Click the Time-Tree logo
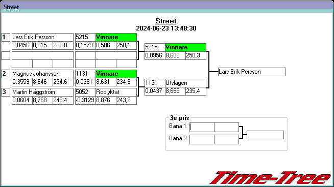The width and height of the screenshot is (334, 187). point(270,178)
